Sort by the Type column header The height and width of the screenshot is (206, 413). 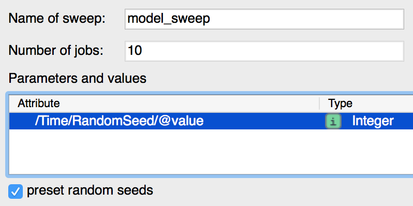click(x=340, y=104)
